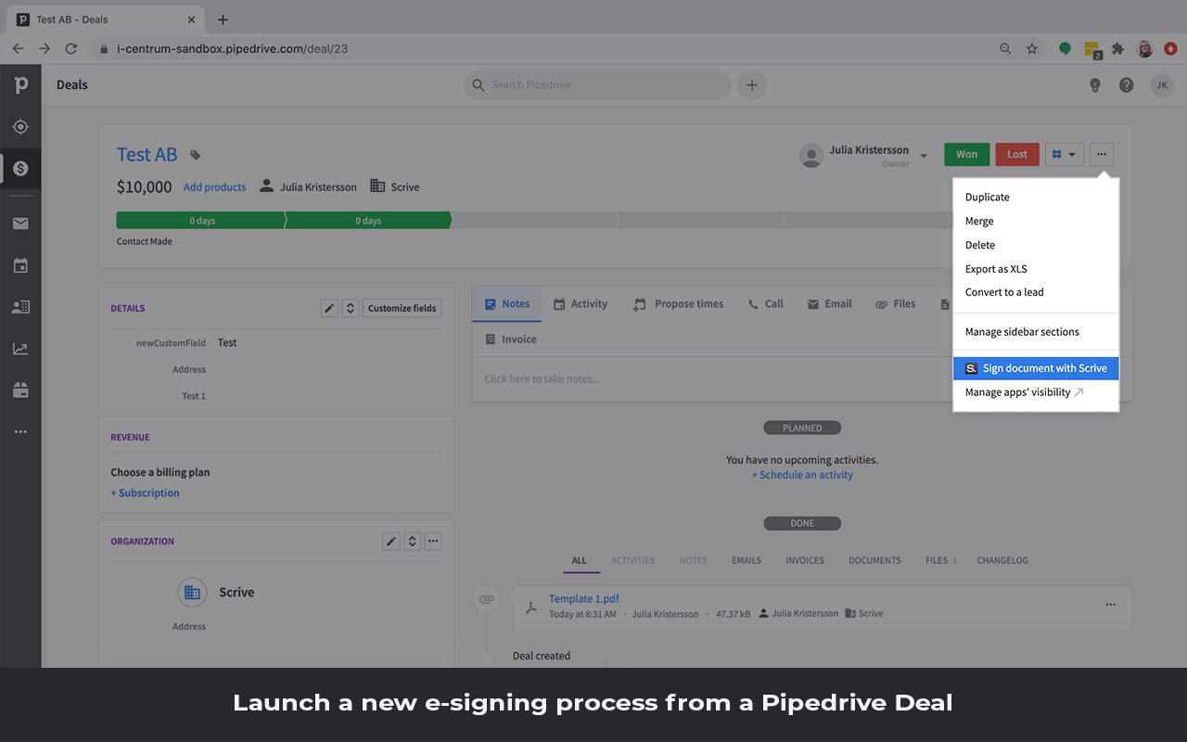Mark the deal as Lost
The width and height of the screenshot is (1187, 742).
click(1017, 155)
